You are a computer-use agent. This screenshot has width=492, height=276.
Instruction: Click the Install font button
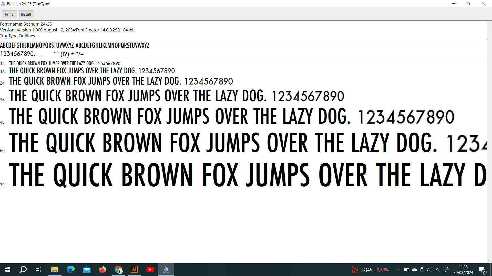pyautogui.click(x=26, y=14)
